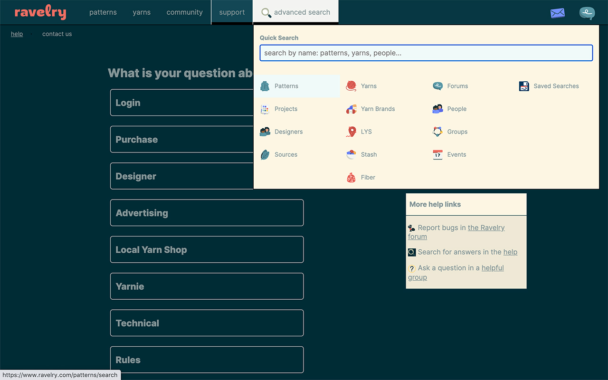Click the Sources search label

[x=286, y=154]
